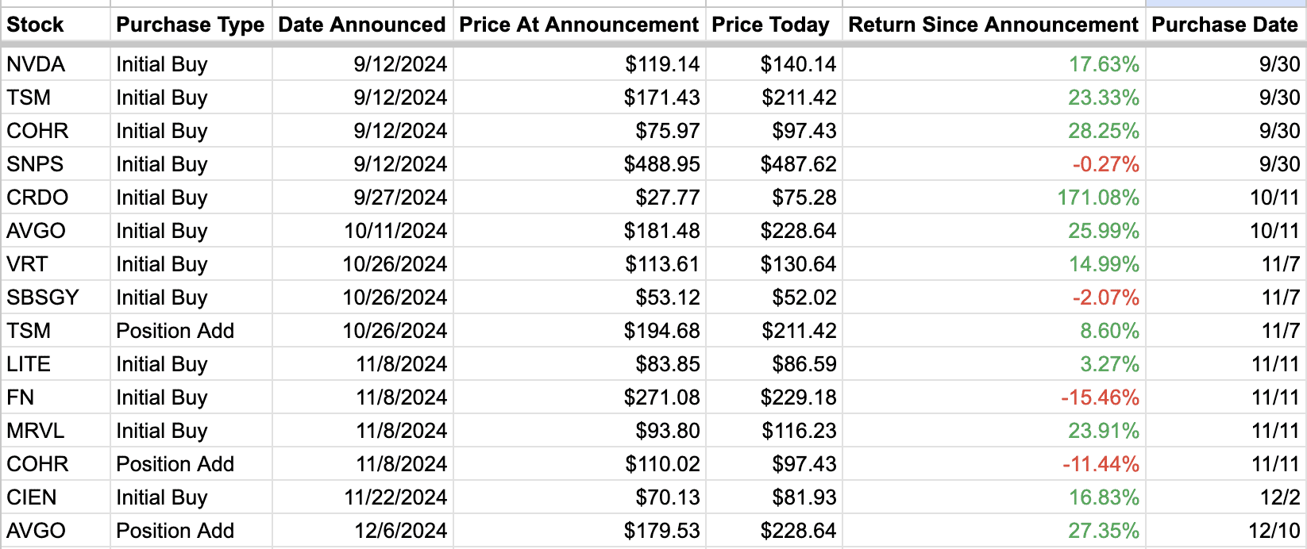Click the Price Today column header

point(770,25)
